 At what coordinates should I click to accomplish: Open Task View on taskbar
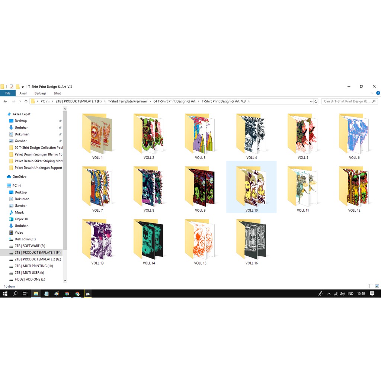(x=25, y=294)
